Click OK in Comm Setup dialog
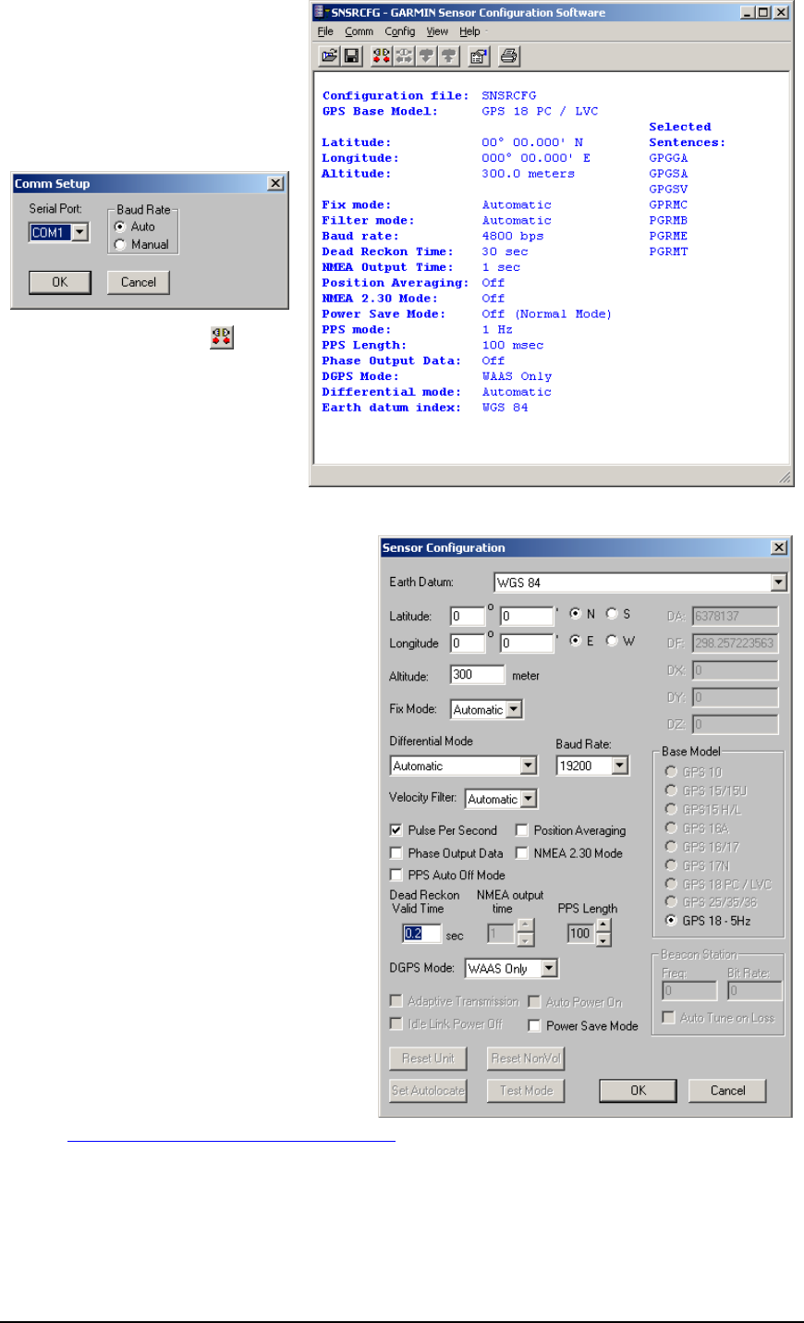 60,282
